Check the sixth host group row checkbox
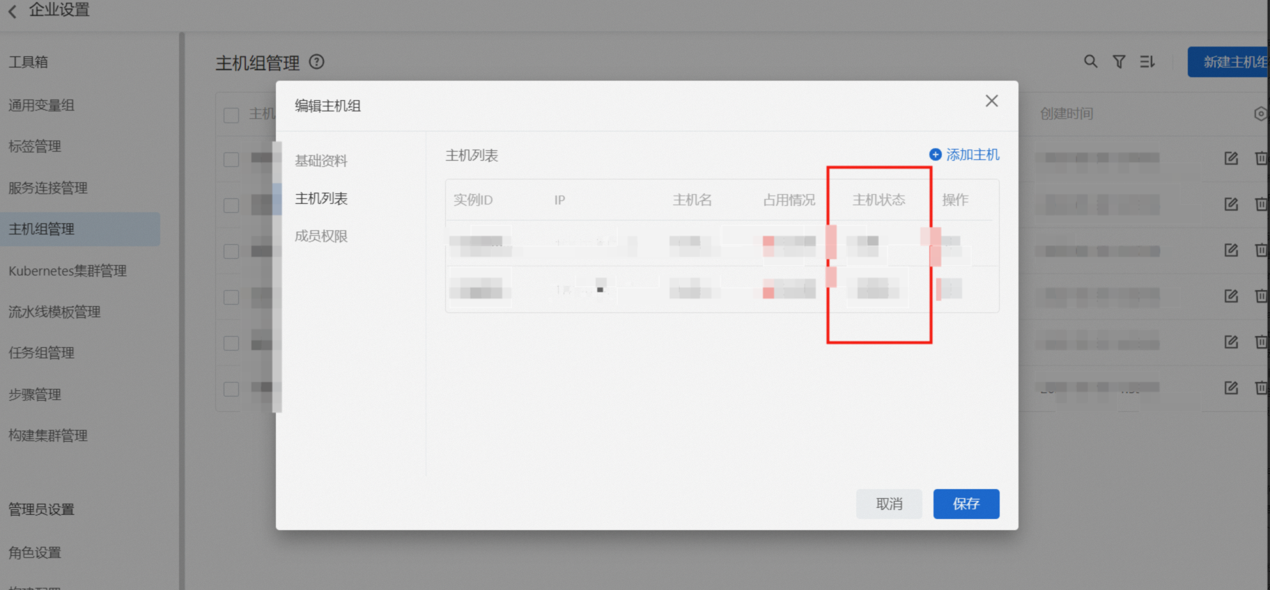1270x590 pixels. pyautogui.click(x=231, y=389)
